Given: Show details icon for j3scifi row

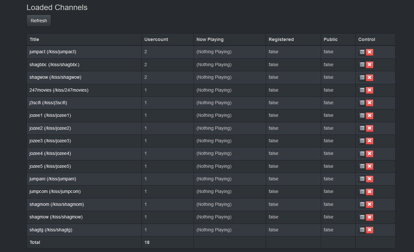Looking at the screenshot, I should click(x=362, y=103).
